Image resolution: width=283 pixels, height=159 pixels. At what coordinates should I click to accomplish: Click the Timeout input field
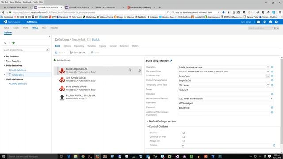227,145
